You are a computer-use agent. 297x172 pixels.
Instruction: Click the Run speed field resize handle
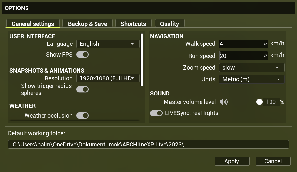pyautogui.click(x=265, y=56)
